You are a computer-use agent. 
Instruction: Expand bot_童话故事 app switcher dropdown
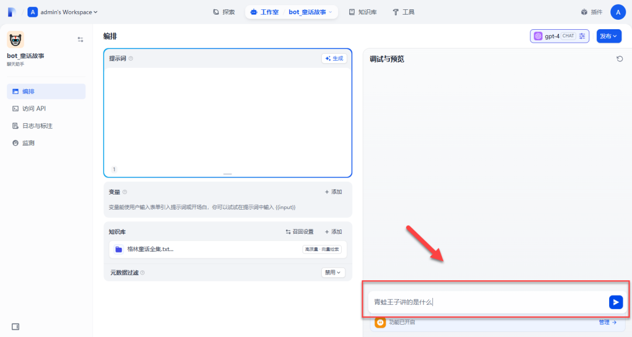click(310, 12)
